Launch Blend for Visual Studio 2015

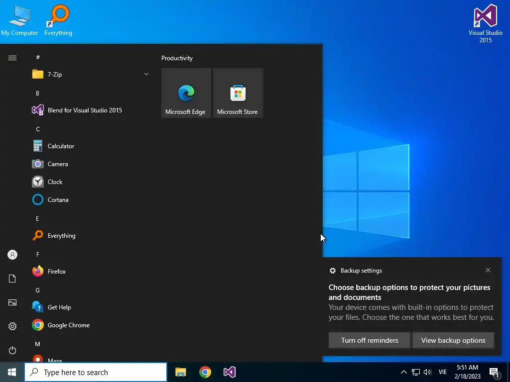(91, 110)
